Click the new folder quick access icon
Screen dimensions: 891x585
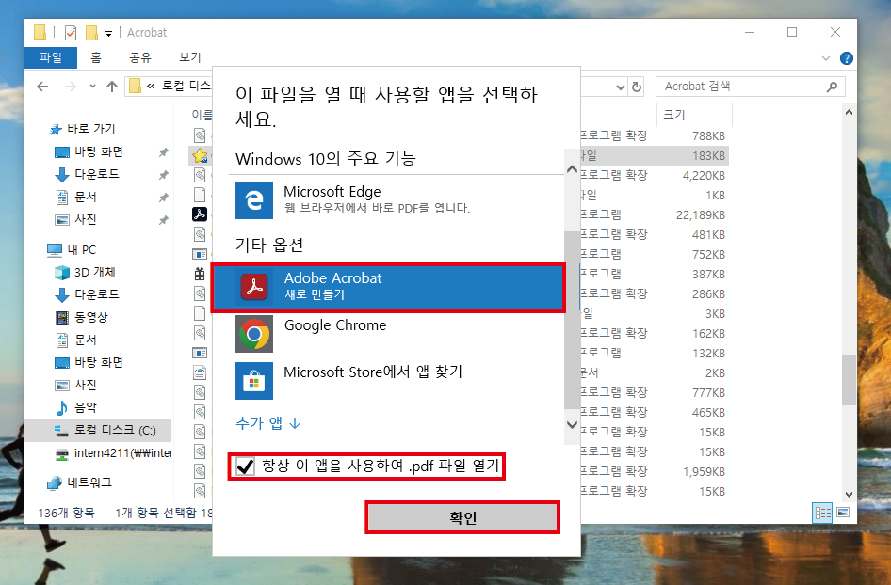point(91,33)
